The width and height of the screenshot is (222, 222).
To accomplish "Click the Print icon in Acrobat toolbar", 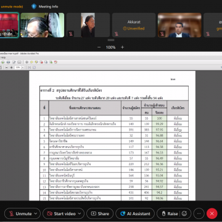I will 8,62.
